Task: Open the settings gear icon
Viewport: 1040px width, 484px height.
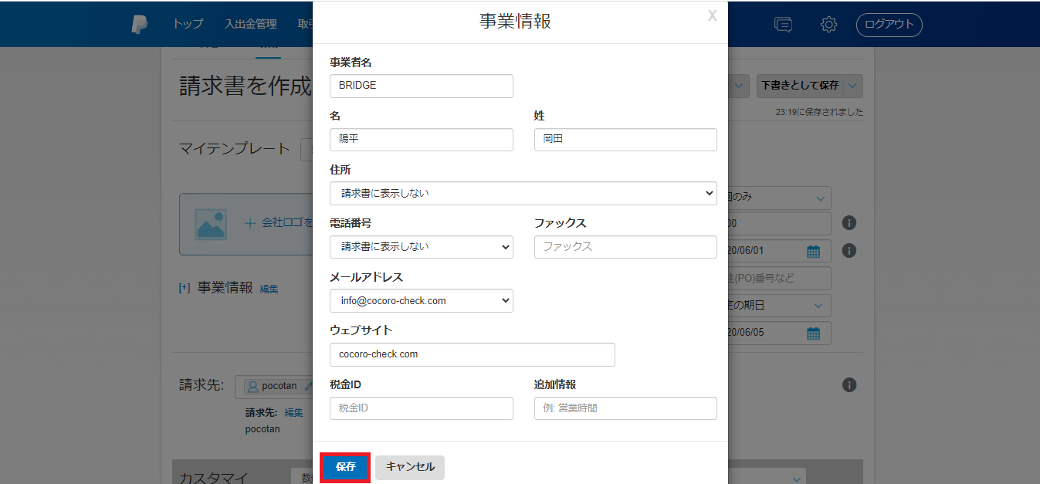Action: (x=828, y=25)
